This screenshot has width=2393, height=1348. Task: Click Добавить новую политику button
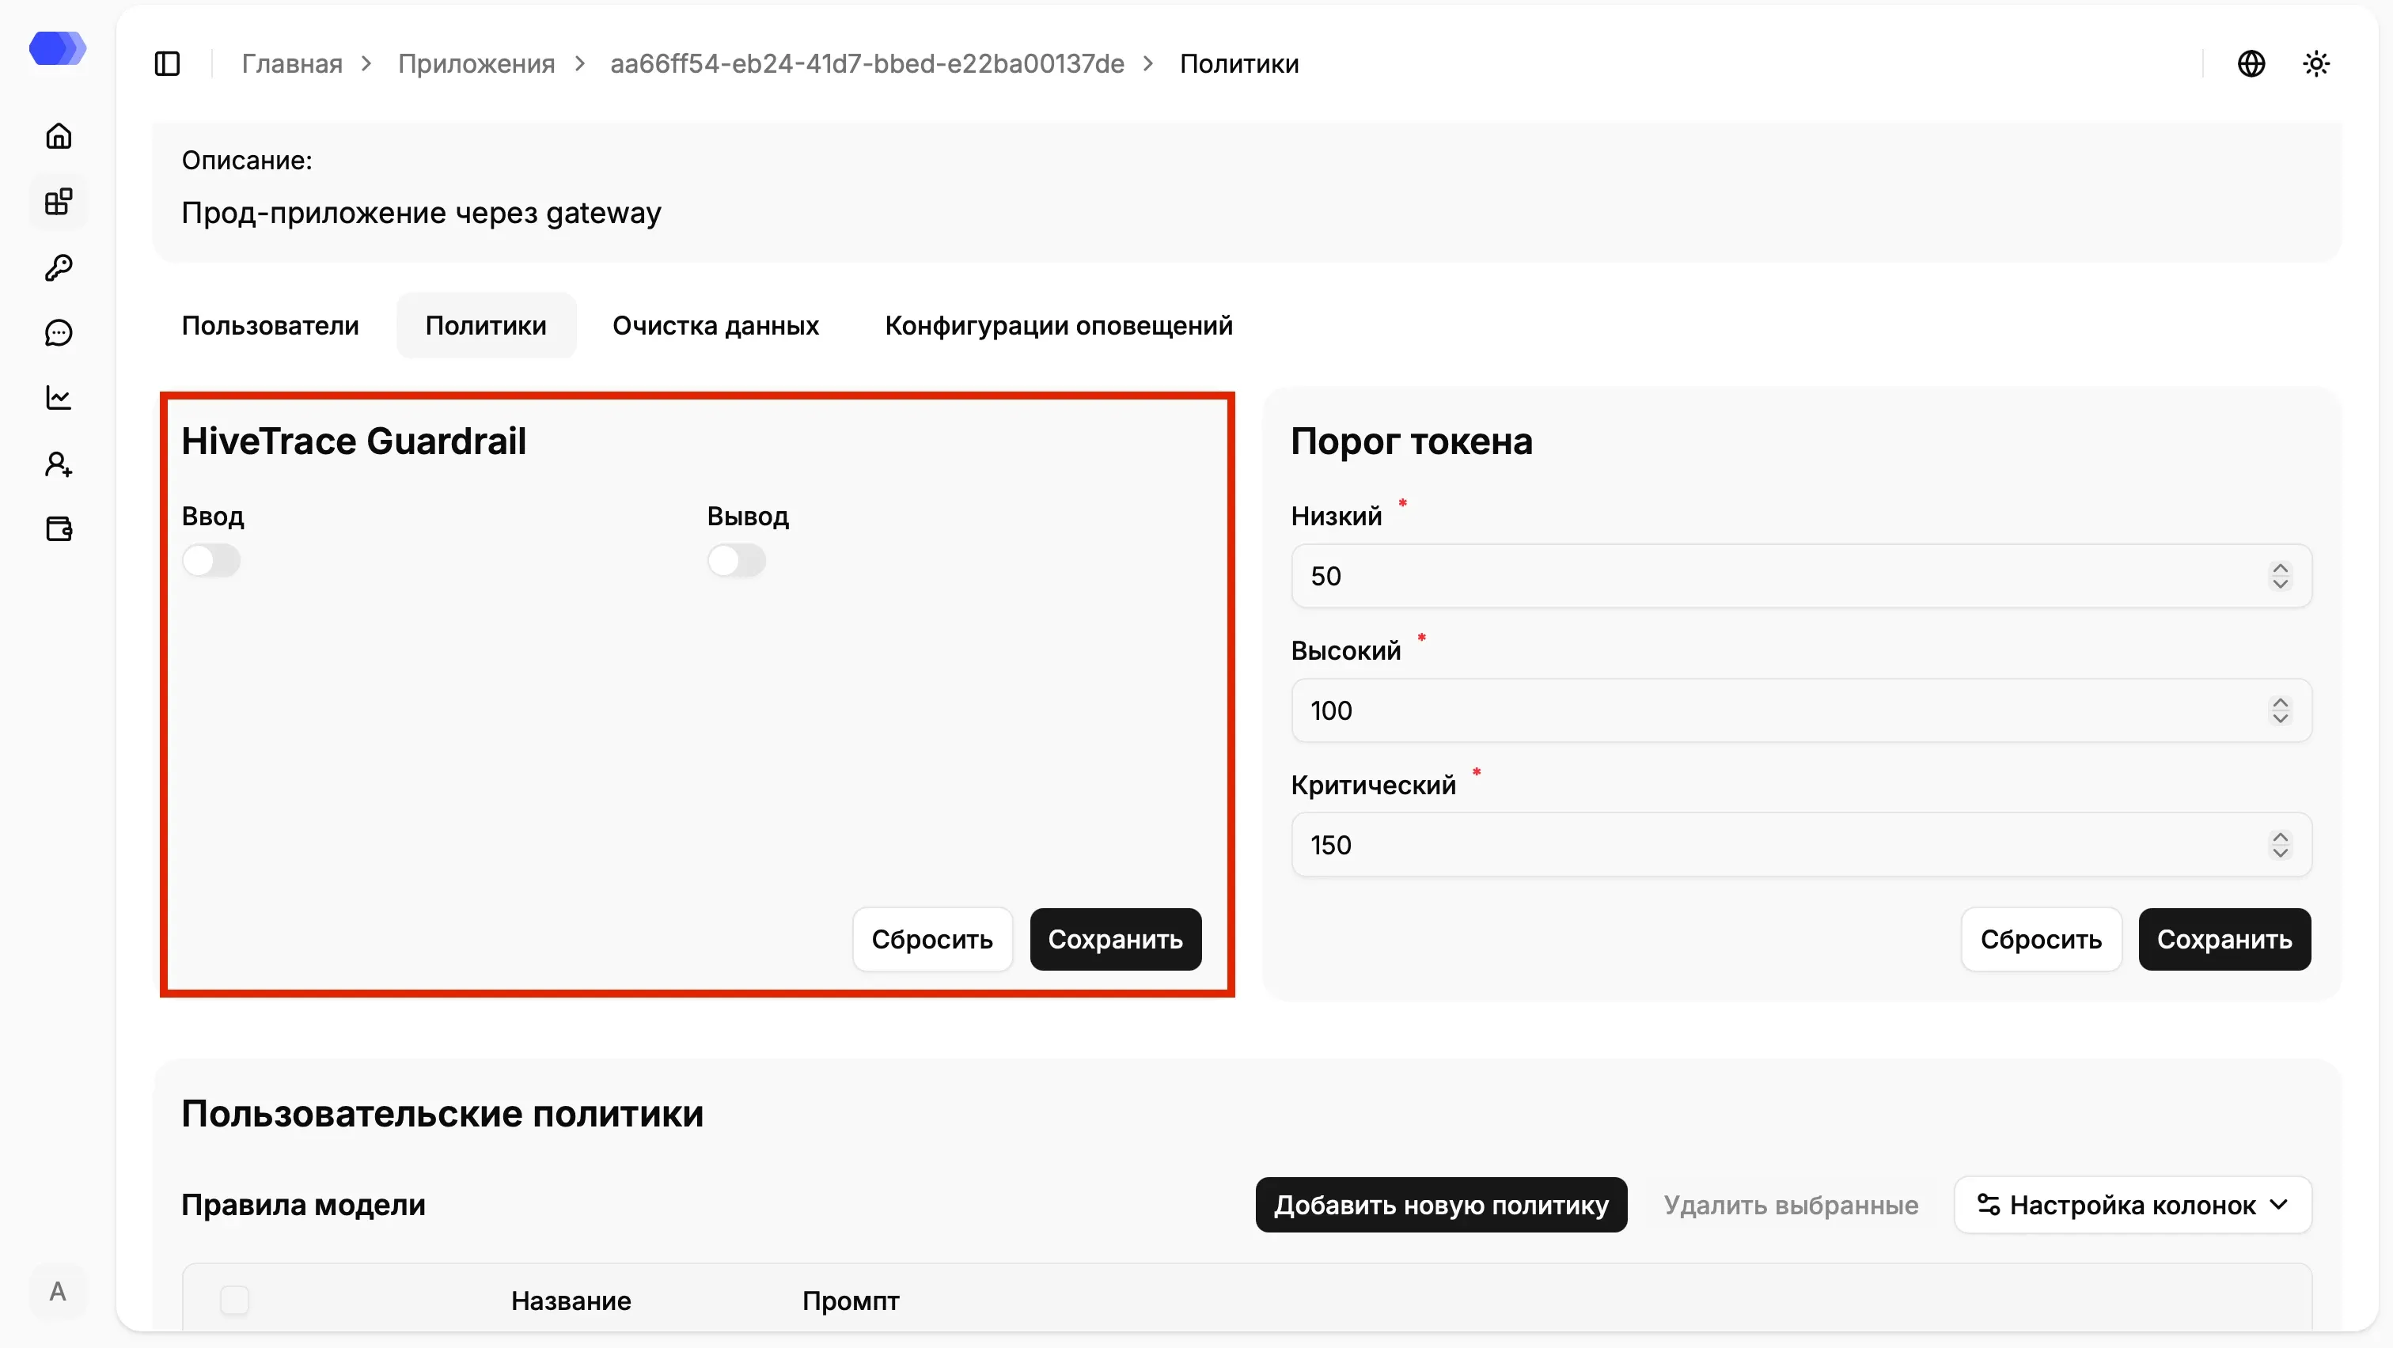coord(1441,1205)
